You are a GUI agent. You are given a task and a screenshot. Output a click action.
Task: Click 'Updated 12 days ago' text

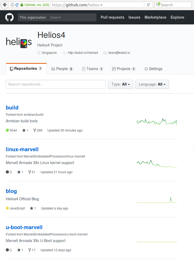56,250
